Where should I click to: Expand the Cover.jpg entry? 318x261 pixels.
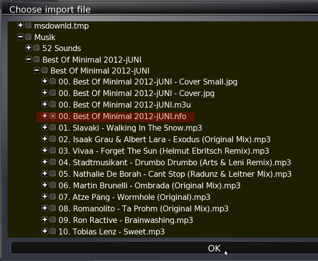45,93
